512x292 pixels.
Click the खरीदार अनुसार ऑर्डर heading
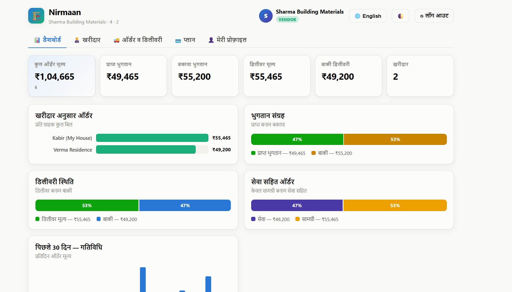(64, 116)
